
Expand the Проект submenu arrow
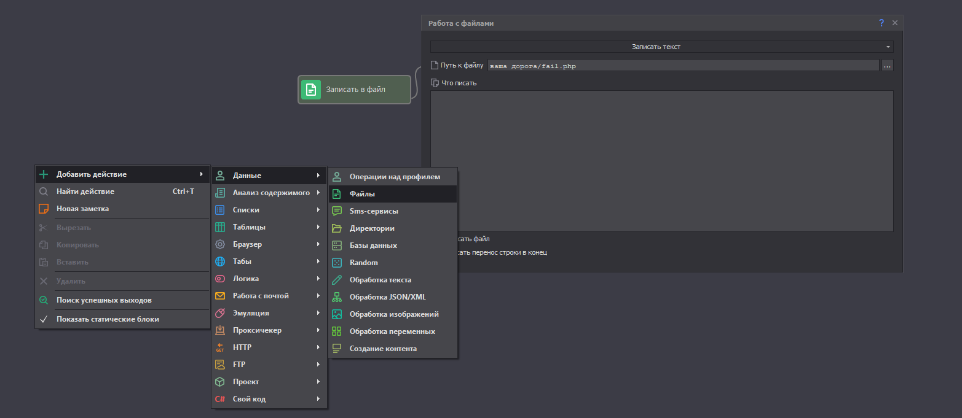point(318,382)
